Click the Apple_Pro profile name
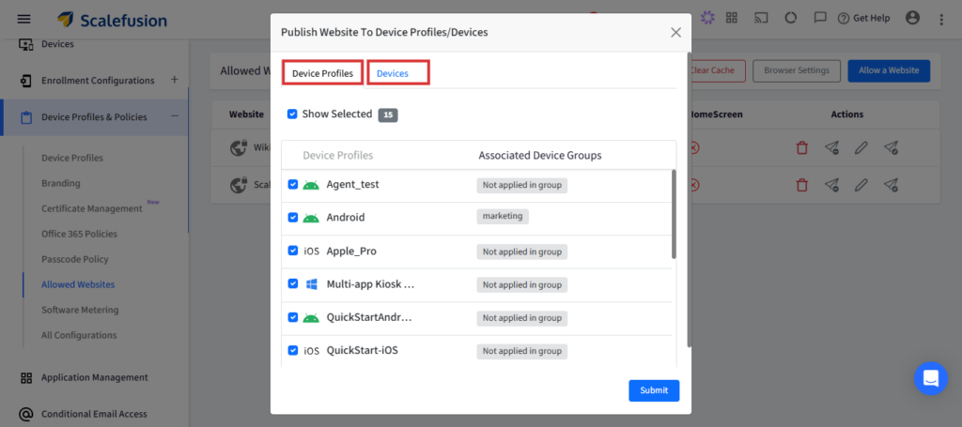Screen dimensions: 962x427 351,252
